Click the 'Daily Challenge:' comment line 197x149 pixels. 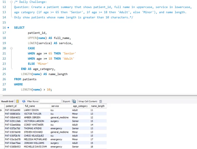pos(30,2)
